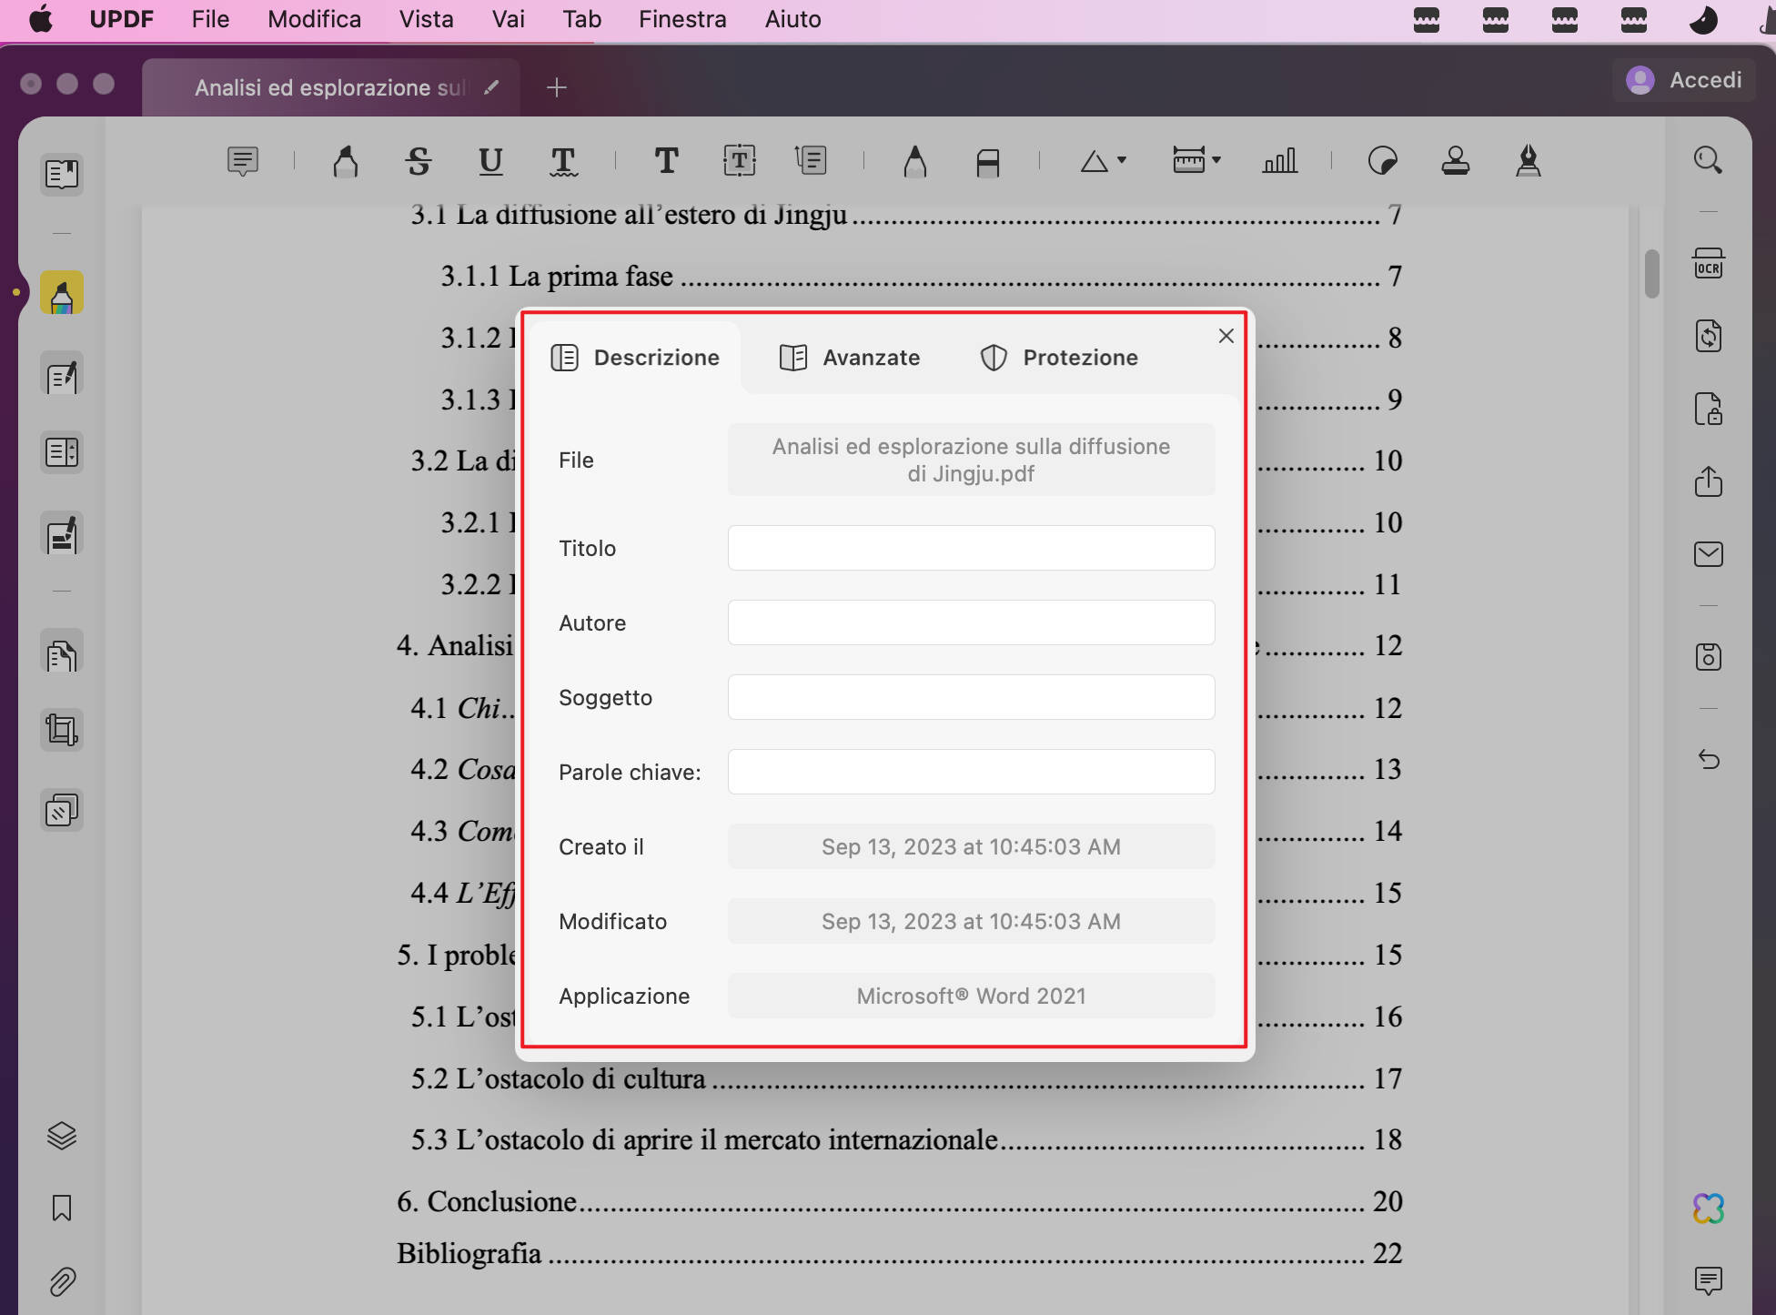Open the Tab menu
The height and width of the screenshot is (1315, 1776).
[581, 19]
